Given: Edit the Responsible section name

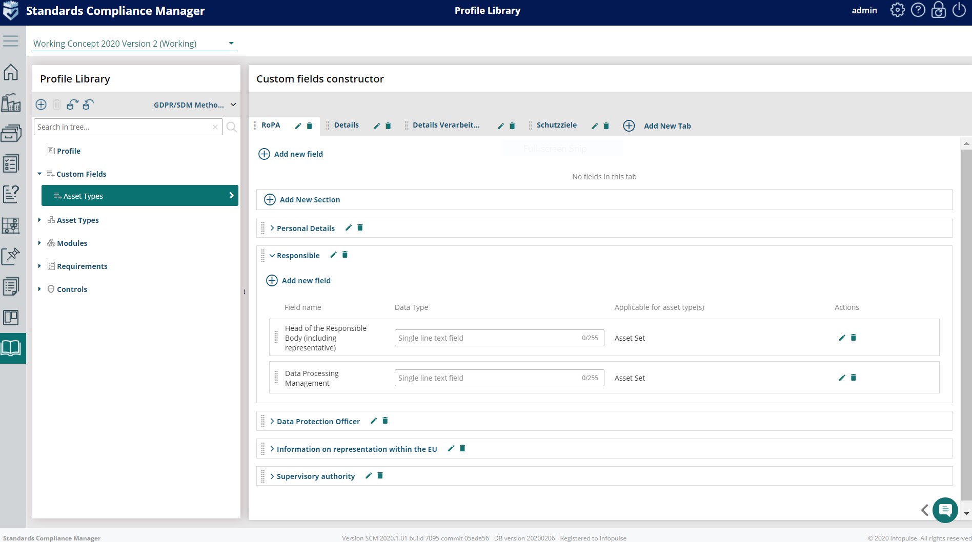Looking at the screenshot, I should tap(333, 255).
